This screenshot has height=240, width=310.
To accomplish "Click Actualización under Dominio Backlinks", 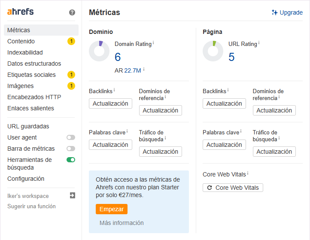I will 110,103.
